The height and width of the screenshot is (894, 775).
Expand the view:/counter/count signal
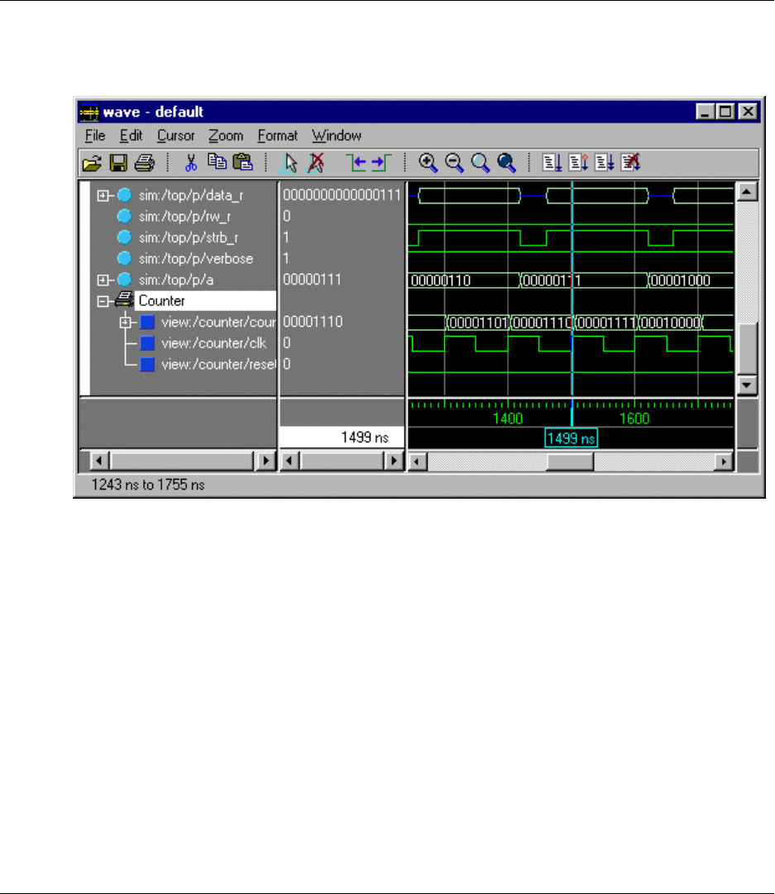point(126,323)
